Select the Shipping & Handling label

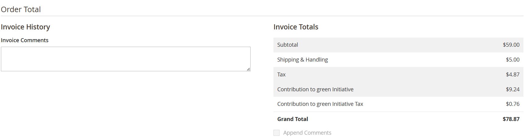coord(302,60)
